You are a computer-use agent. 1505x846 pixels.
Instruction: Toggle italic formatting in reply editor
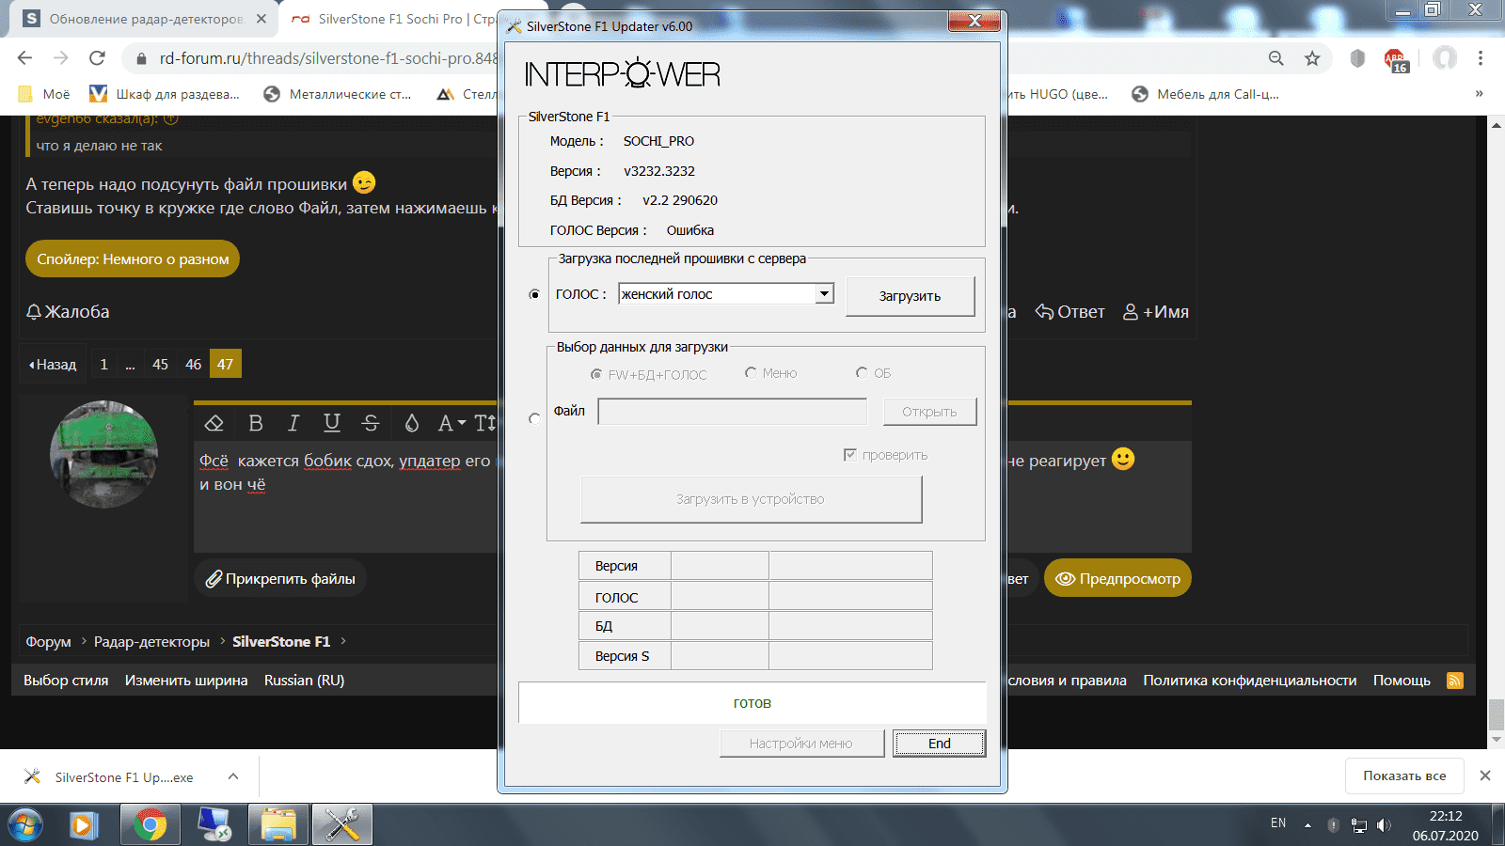(x=293, y=423)
